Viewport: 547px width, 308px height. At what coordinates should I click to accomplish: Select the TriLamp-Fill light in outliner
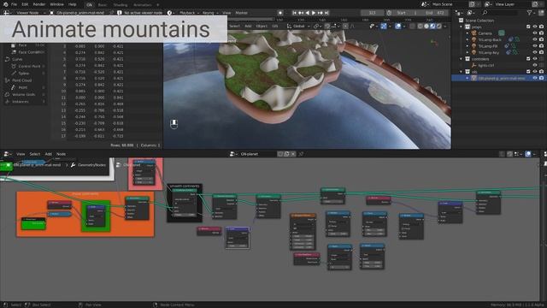[x=488, y=46]
